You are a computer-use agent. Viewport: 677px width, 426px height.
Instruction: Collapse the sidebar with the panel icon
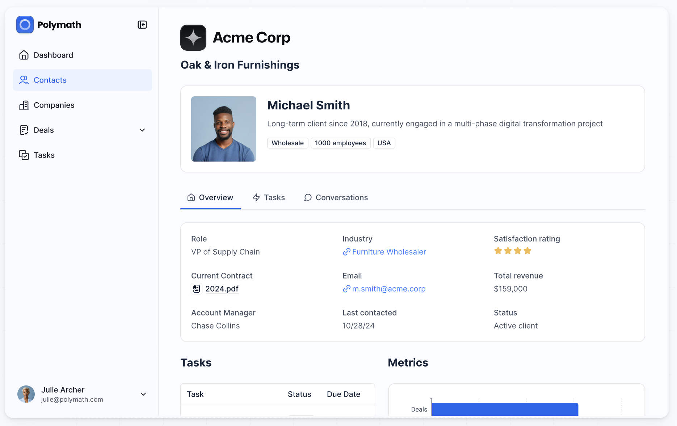click(142, 25)
